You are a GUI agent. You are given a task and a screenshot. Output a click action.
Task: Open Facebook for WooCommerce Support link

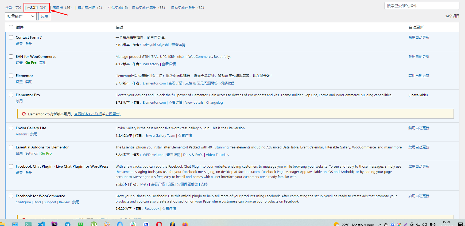pos(50,202)
